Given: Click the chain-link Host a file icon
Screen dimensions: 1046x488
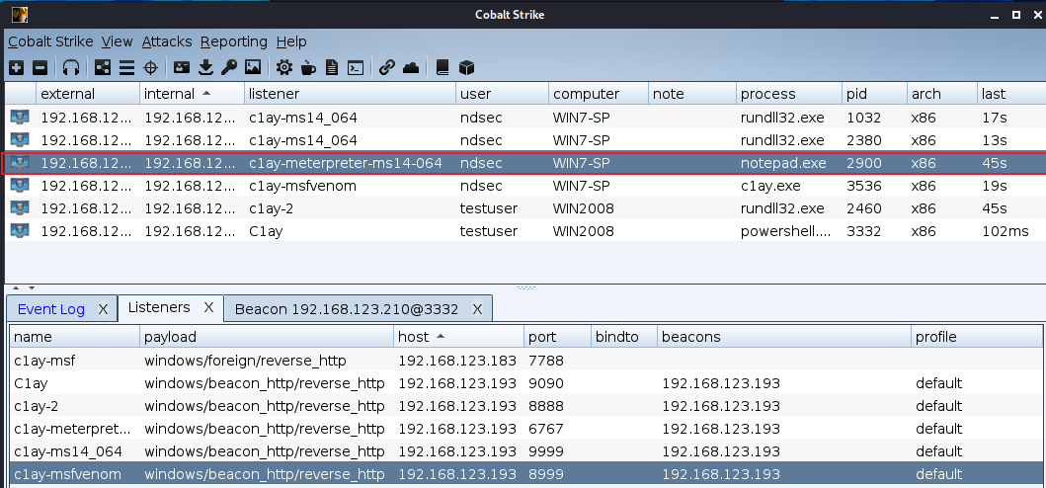Looking at the screenshot, I should [387, 67].
